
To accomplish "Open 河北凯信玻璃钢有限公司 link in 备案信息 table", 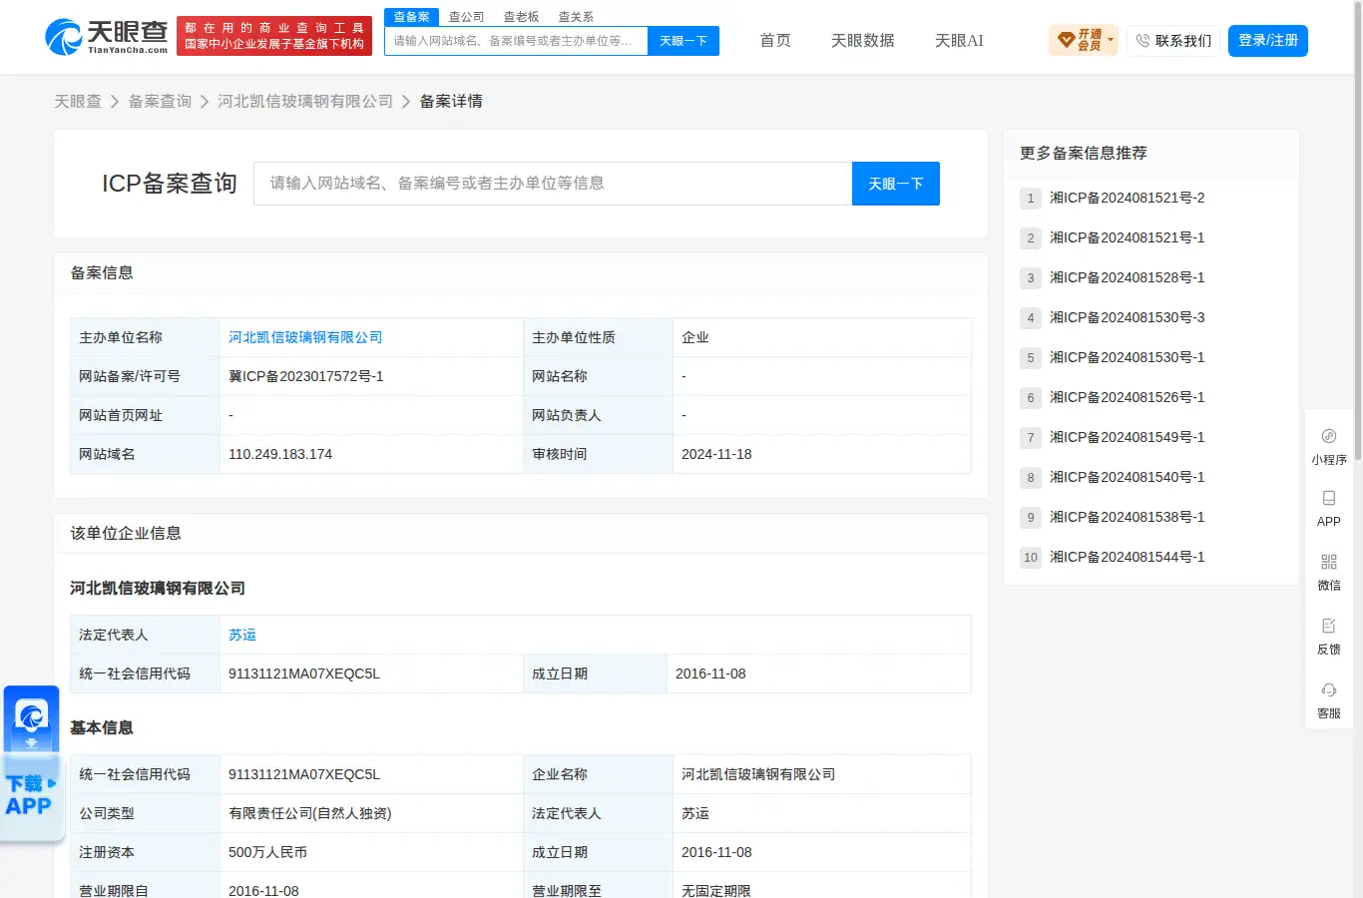I will click(305, 337).
